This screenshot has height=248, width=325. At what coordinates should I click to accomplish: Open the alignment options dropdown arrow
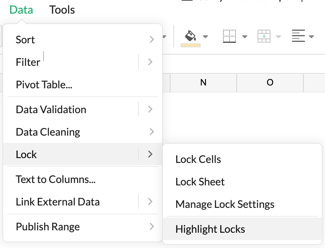pos(311,37)
